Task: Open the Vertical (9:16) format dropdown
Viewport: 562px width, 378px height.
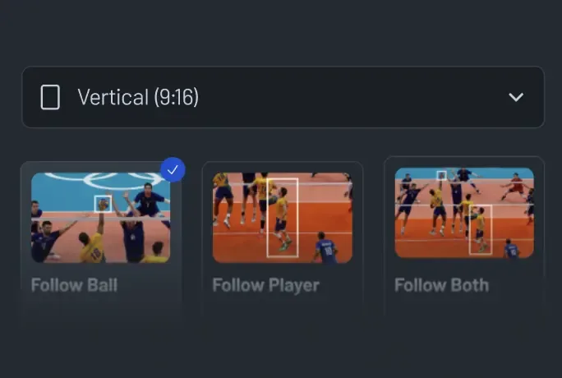Action: [283, 97]
